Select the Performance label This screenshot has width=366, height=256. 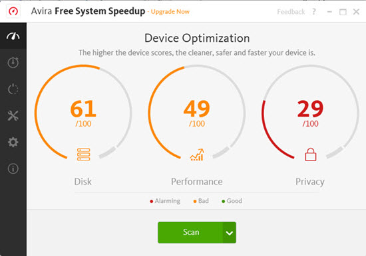[x=197, y=182]
